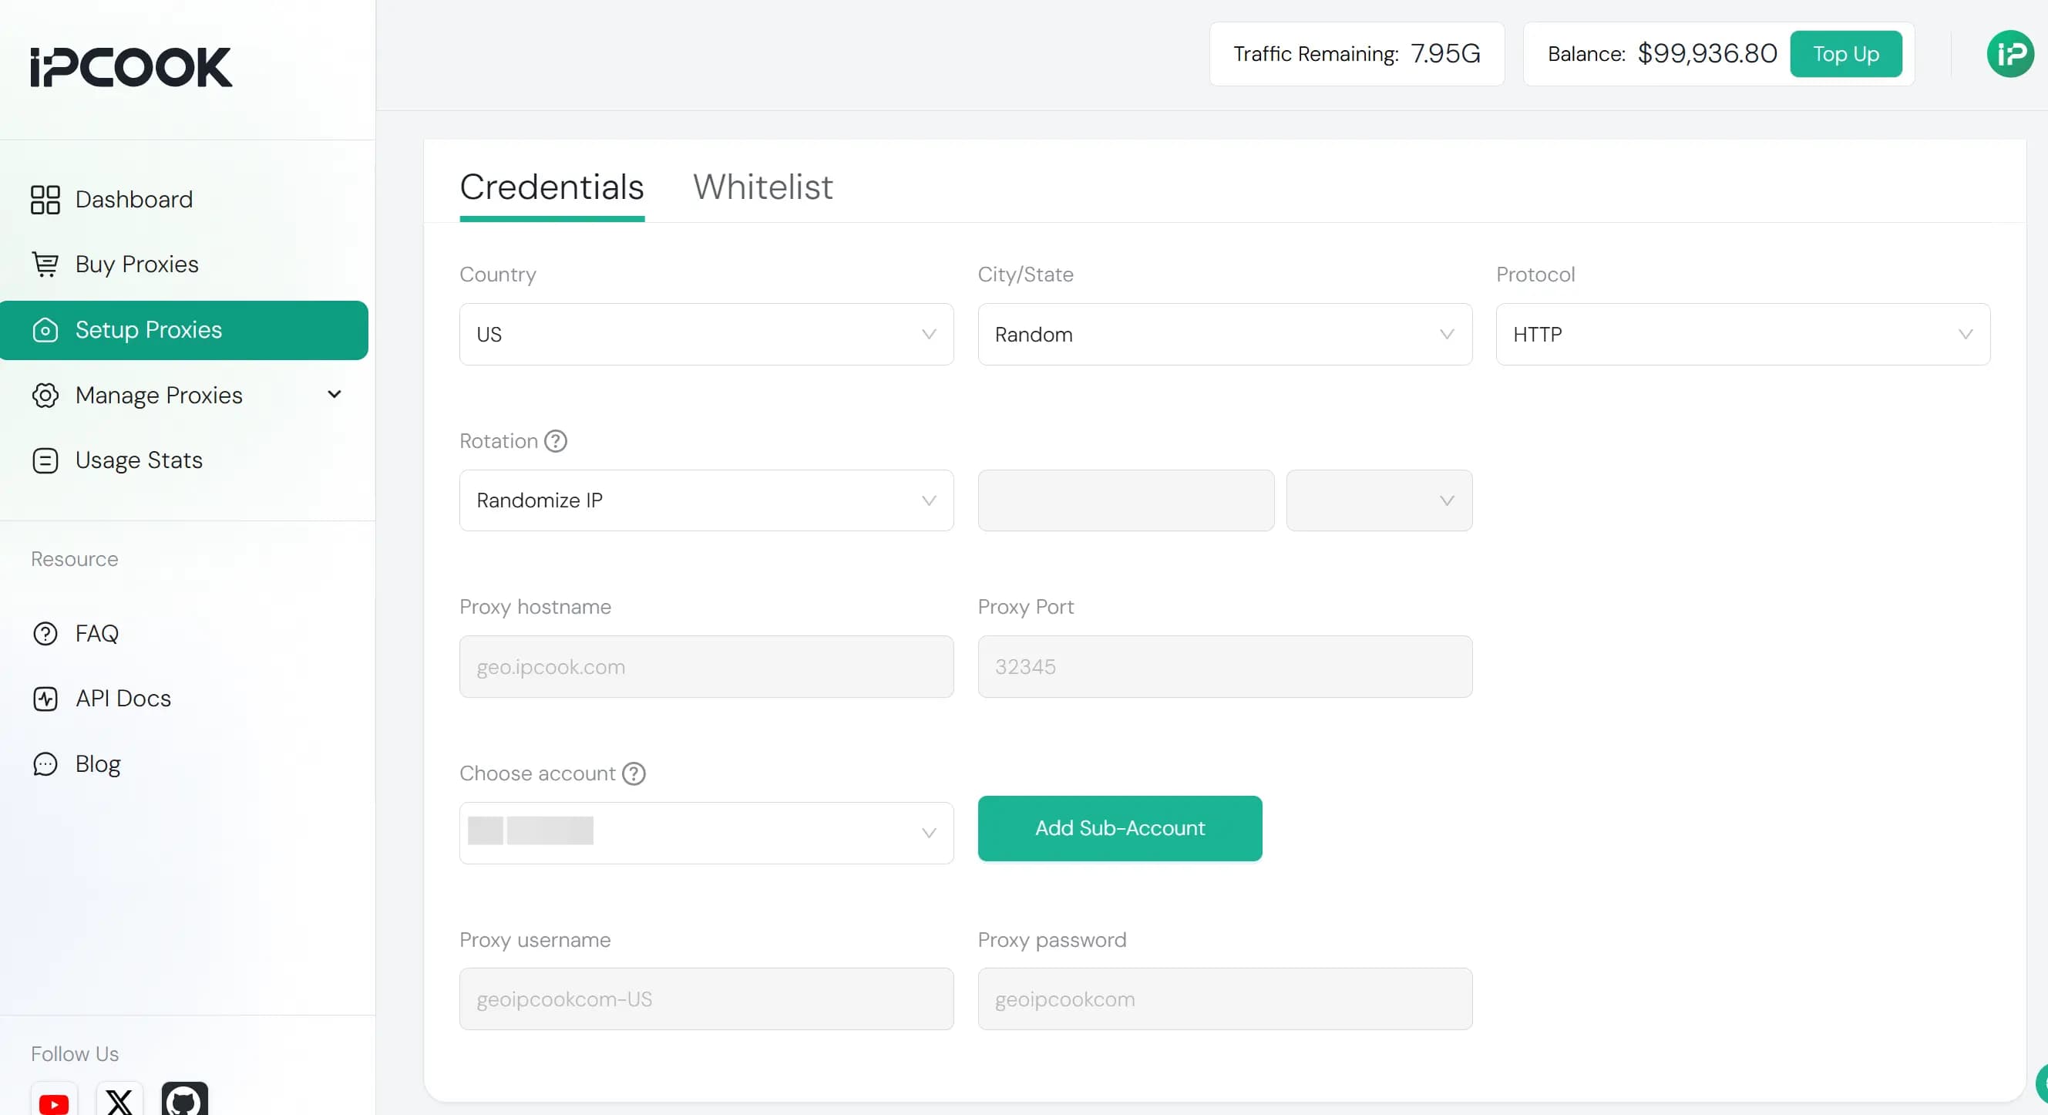
Task: Visit the Blog section
Action: pos(97,763)
